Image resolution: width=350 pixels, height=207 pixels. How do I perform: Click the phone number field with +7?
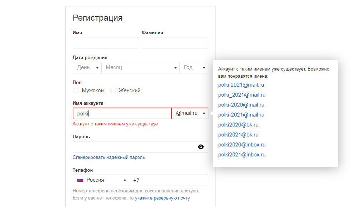168,180
